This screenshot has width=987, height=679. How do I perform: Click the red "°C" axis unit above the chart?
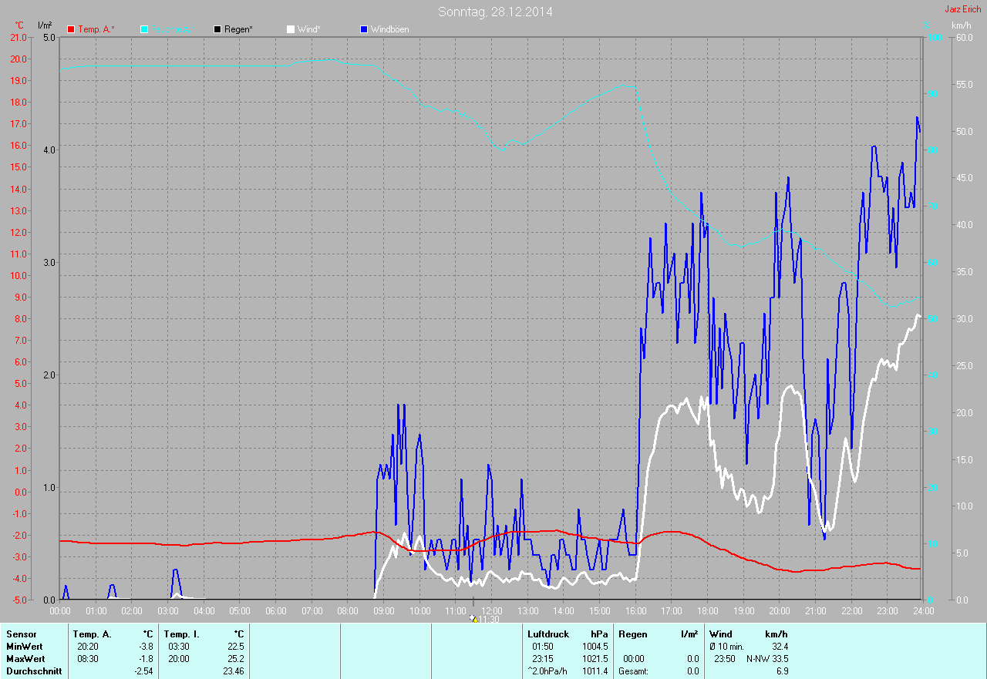[19, 25]
